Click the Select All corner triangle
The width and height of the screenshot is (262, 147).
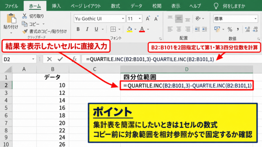click(x=8, y=69)
